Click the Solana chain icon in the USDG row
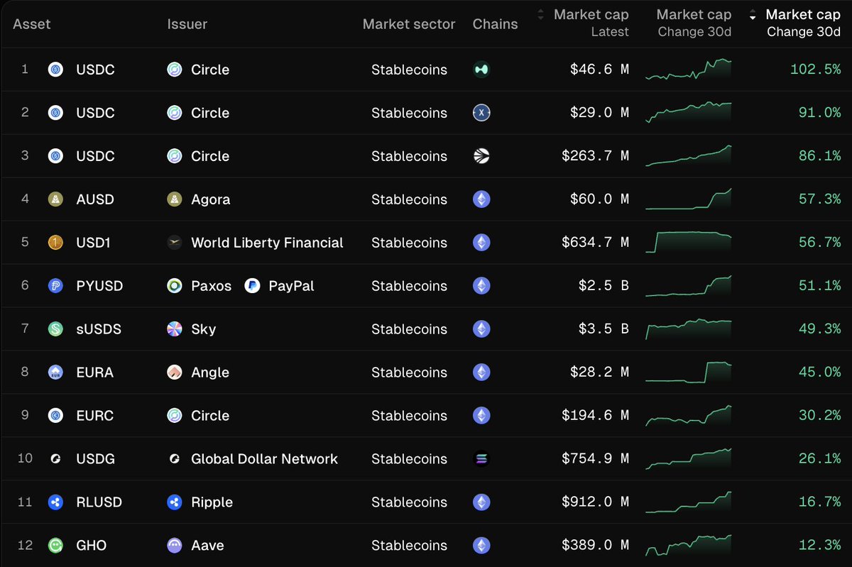The width and height of the screenshot is (852, 567). tap(481, 458)
